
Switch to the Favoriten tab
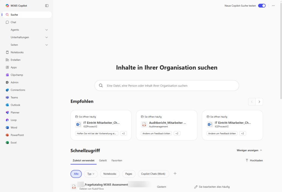[117, 160]
